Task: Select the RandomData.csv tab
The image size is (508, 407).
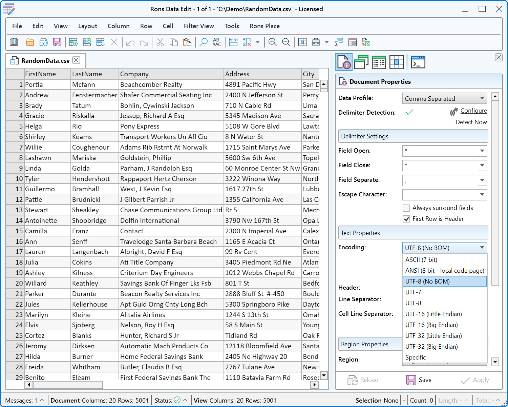Action: [45, 60]
